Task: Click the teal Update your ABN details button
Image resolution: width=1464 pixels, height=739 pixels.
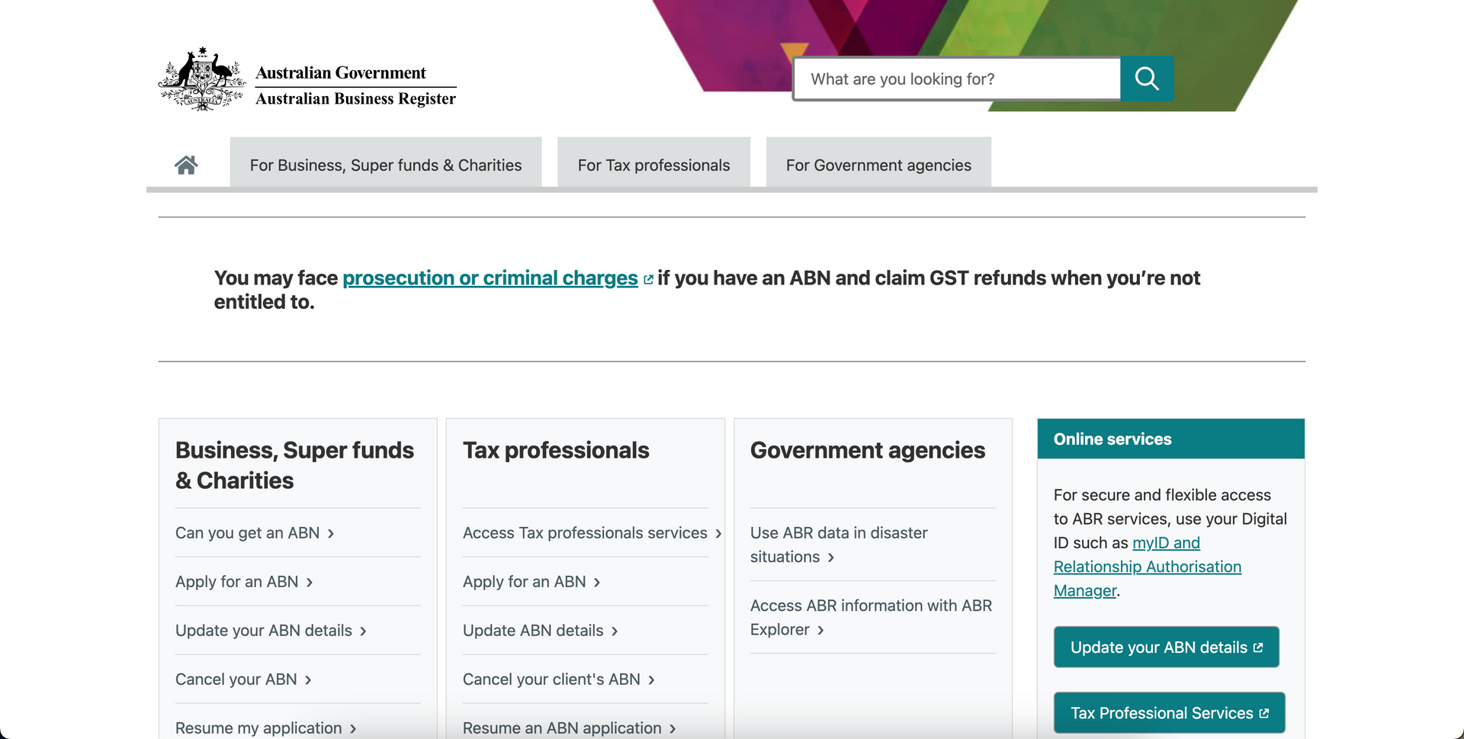Action: click(1166, 647)
